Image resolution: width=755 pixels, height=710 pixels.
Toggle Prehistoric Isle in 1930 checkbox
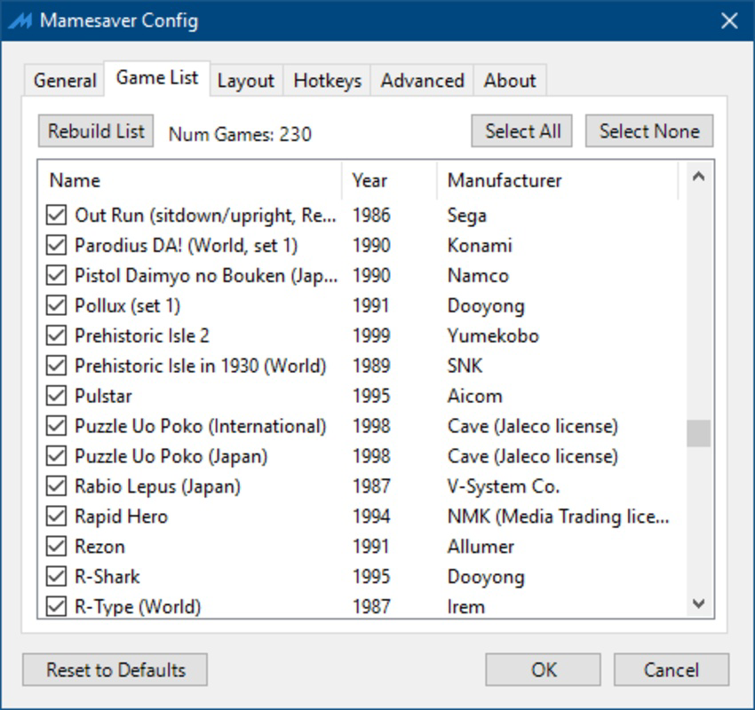click(x=56, y=366)
